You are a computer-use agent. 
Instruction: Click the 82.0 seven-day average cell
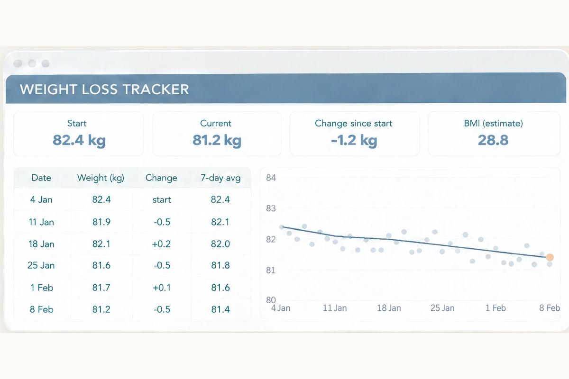(220, 244)
